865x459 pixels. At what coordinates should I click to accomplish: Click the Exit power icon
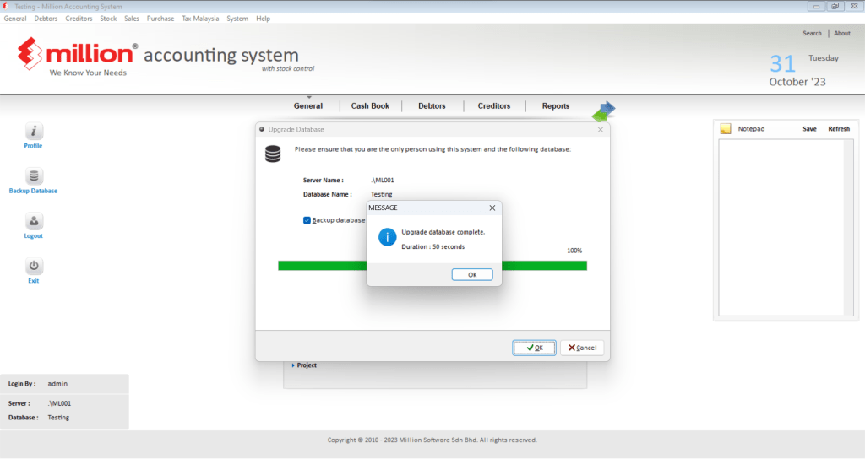pos(33,266)
